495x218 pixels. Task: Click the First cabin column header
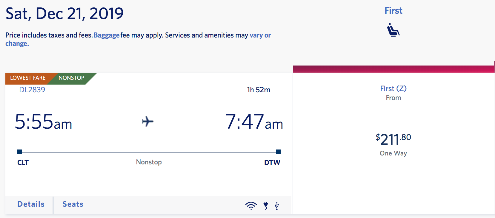point(393,11)
